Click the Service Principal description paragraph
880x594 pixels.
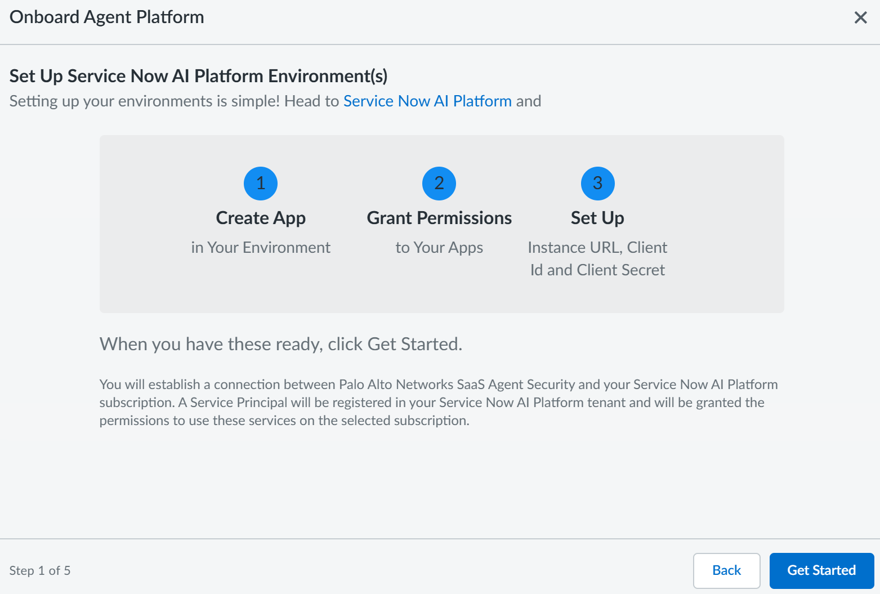point(438,403)
